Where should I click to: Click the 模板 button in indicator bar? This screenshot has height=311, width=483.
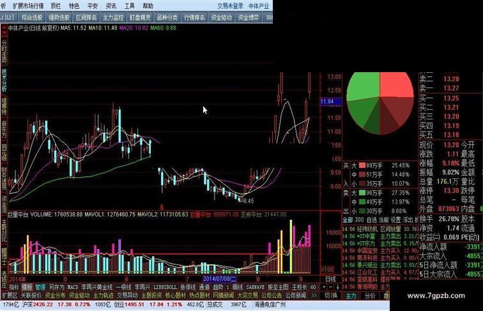click(x=27, y=287)
